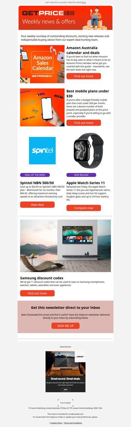Click the View deal button for Spintel NBN

point(37,204)
